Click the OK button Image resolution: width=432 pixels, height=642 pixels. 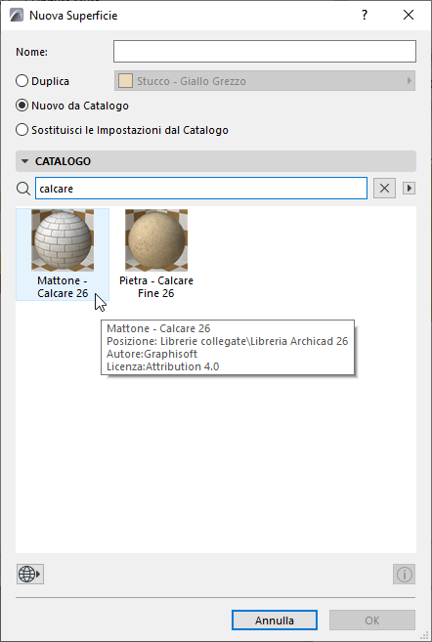[x=372, y=621]
